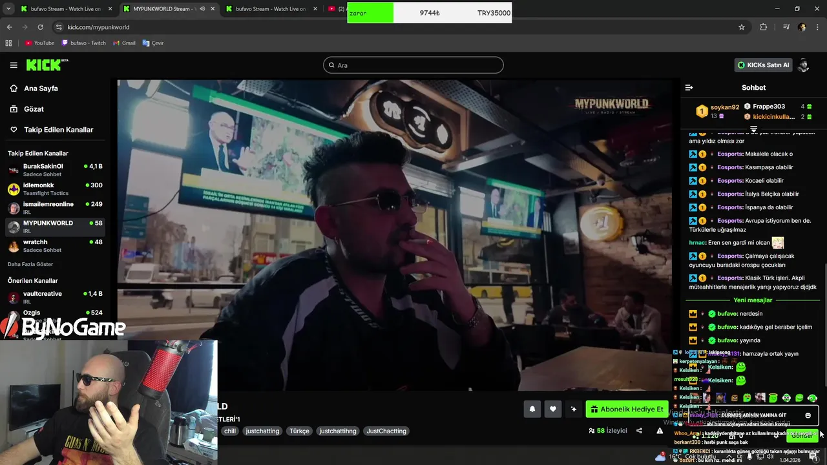The height and width of the screenshot is (465, 827).
Task: Click the hrnac username in chat
Action: point(697,243)
